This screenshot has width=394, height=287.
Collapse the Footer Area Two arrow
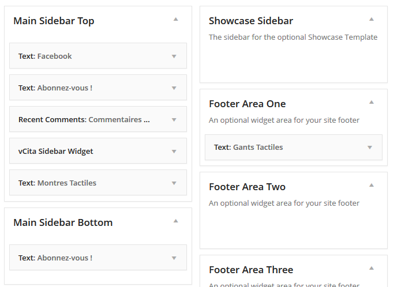(x=372, y=185)
